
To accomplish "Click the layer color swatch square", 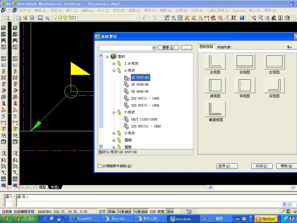I will pyautogui.click(x=75, y=18).
